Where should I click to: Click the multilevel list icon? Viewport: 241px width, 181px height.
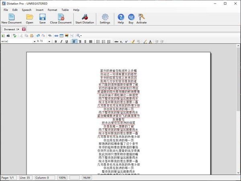(109, 41)
